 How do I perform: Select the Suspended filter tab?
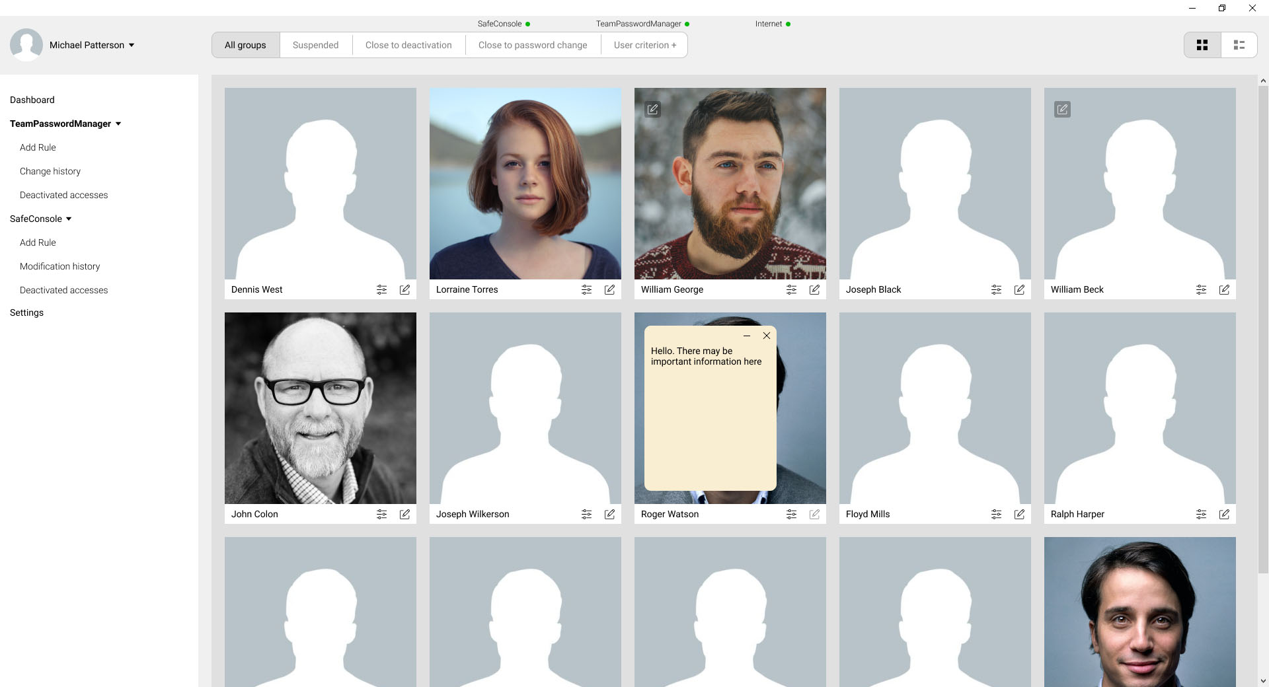tap(315, 45)
